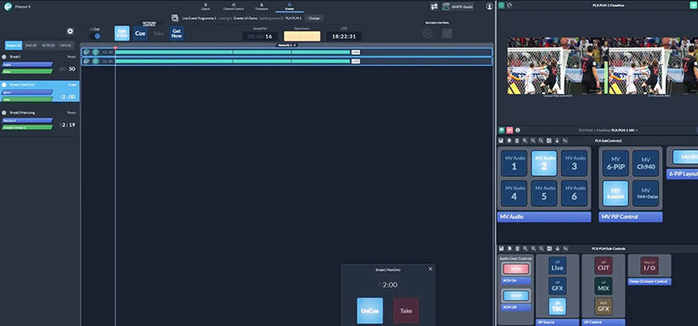Switch to the Channel Control tab
This screenshot has height=326, width=698.
tap(233, 6)
